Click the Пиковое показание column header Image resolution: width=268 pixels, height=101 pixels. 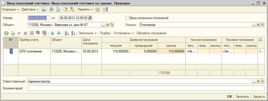pyautogui.click(x=240, y=40)
